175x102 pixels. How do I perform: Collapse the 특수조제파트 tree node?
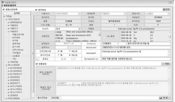pyautogui.click(x=7, y=65)
